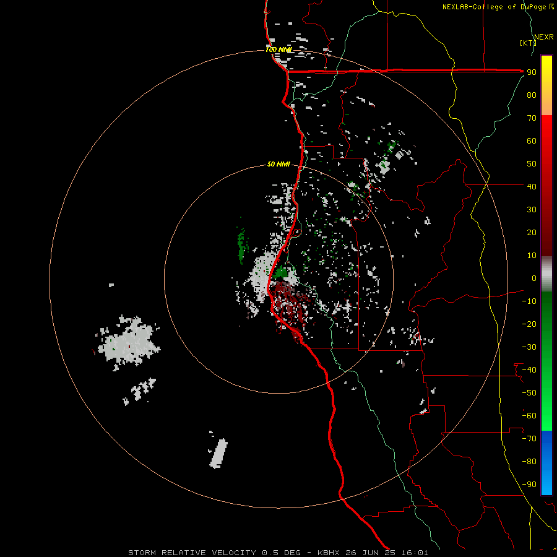The height and width of the screenshot is (557, 557).
Task: Click the red segment of color bar
Action: 546,186
